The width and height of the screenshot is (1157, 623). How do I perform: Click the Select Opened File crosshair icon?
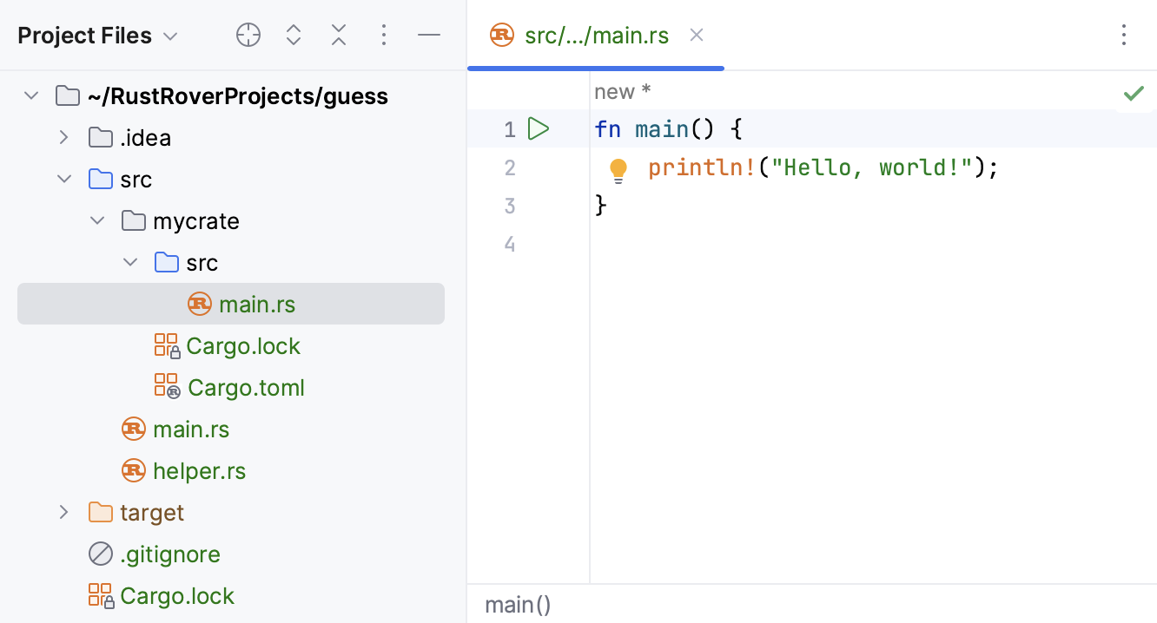(x=248, y=36)
